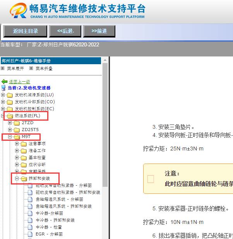Click the 症状诊断 folder icon

24,165
